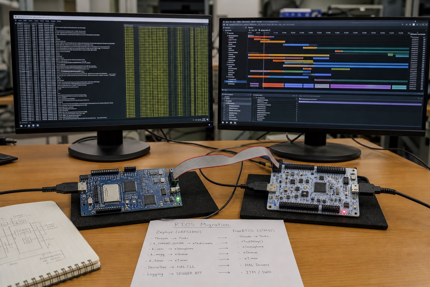Select the teal block ending the timeline bottom row
The image size is (430, 287).
coord(399,87)
